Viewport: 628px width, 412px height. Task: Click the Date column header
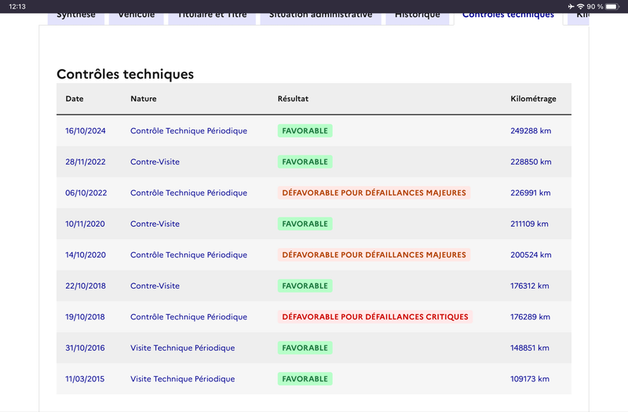(x=75, y=99)
